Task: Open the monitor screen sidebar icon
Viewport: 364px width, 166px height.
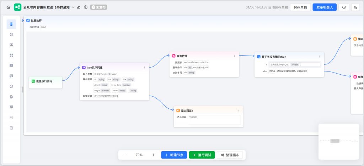Action: coord(11,45)
